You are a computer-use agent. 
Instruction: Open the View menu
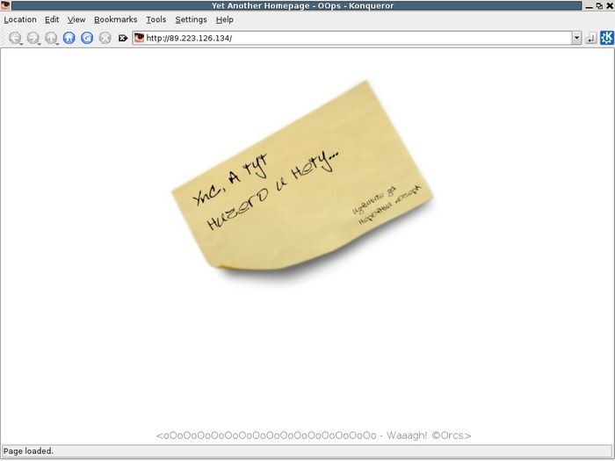[76, 19]
